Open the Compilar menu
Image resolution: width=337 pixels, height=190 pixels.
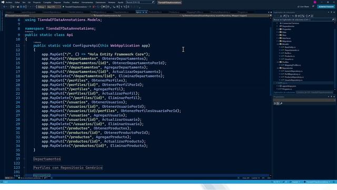point(47,2)
